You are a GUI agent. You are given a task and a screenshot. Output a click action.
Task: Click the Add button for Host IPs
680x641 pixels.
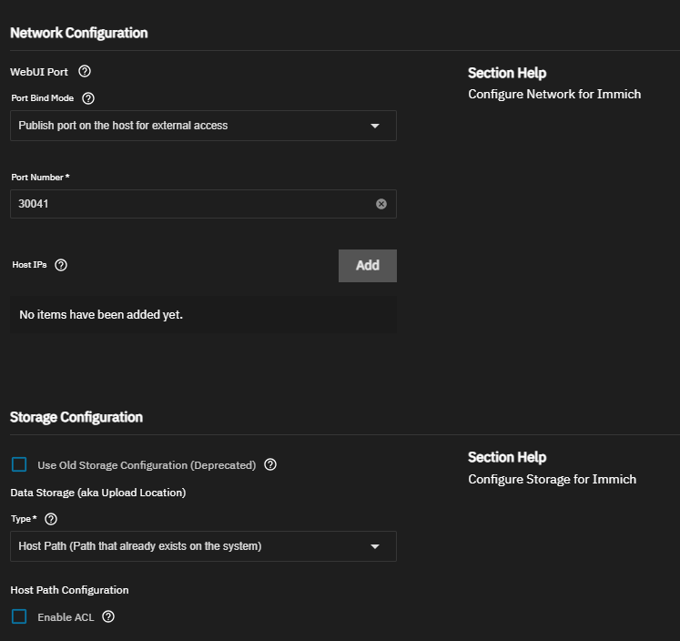click(367, 265)
